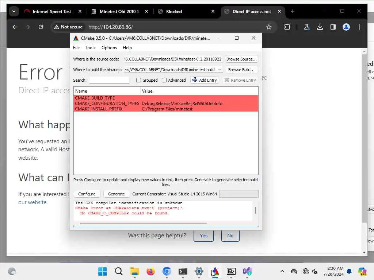This screenshot has width=374, height=280.
Task: Click Browse Source button
Action: point(242,59)
